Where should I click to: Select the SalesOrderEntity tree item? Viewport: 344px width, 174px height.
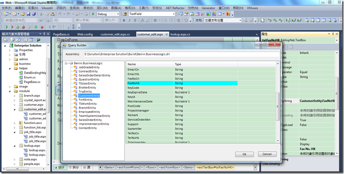90,120
